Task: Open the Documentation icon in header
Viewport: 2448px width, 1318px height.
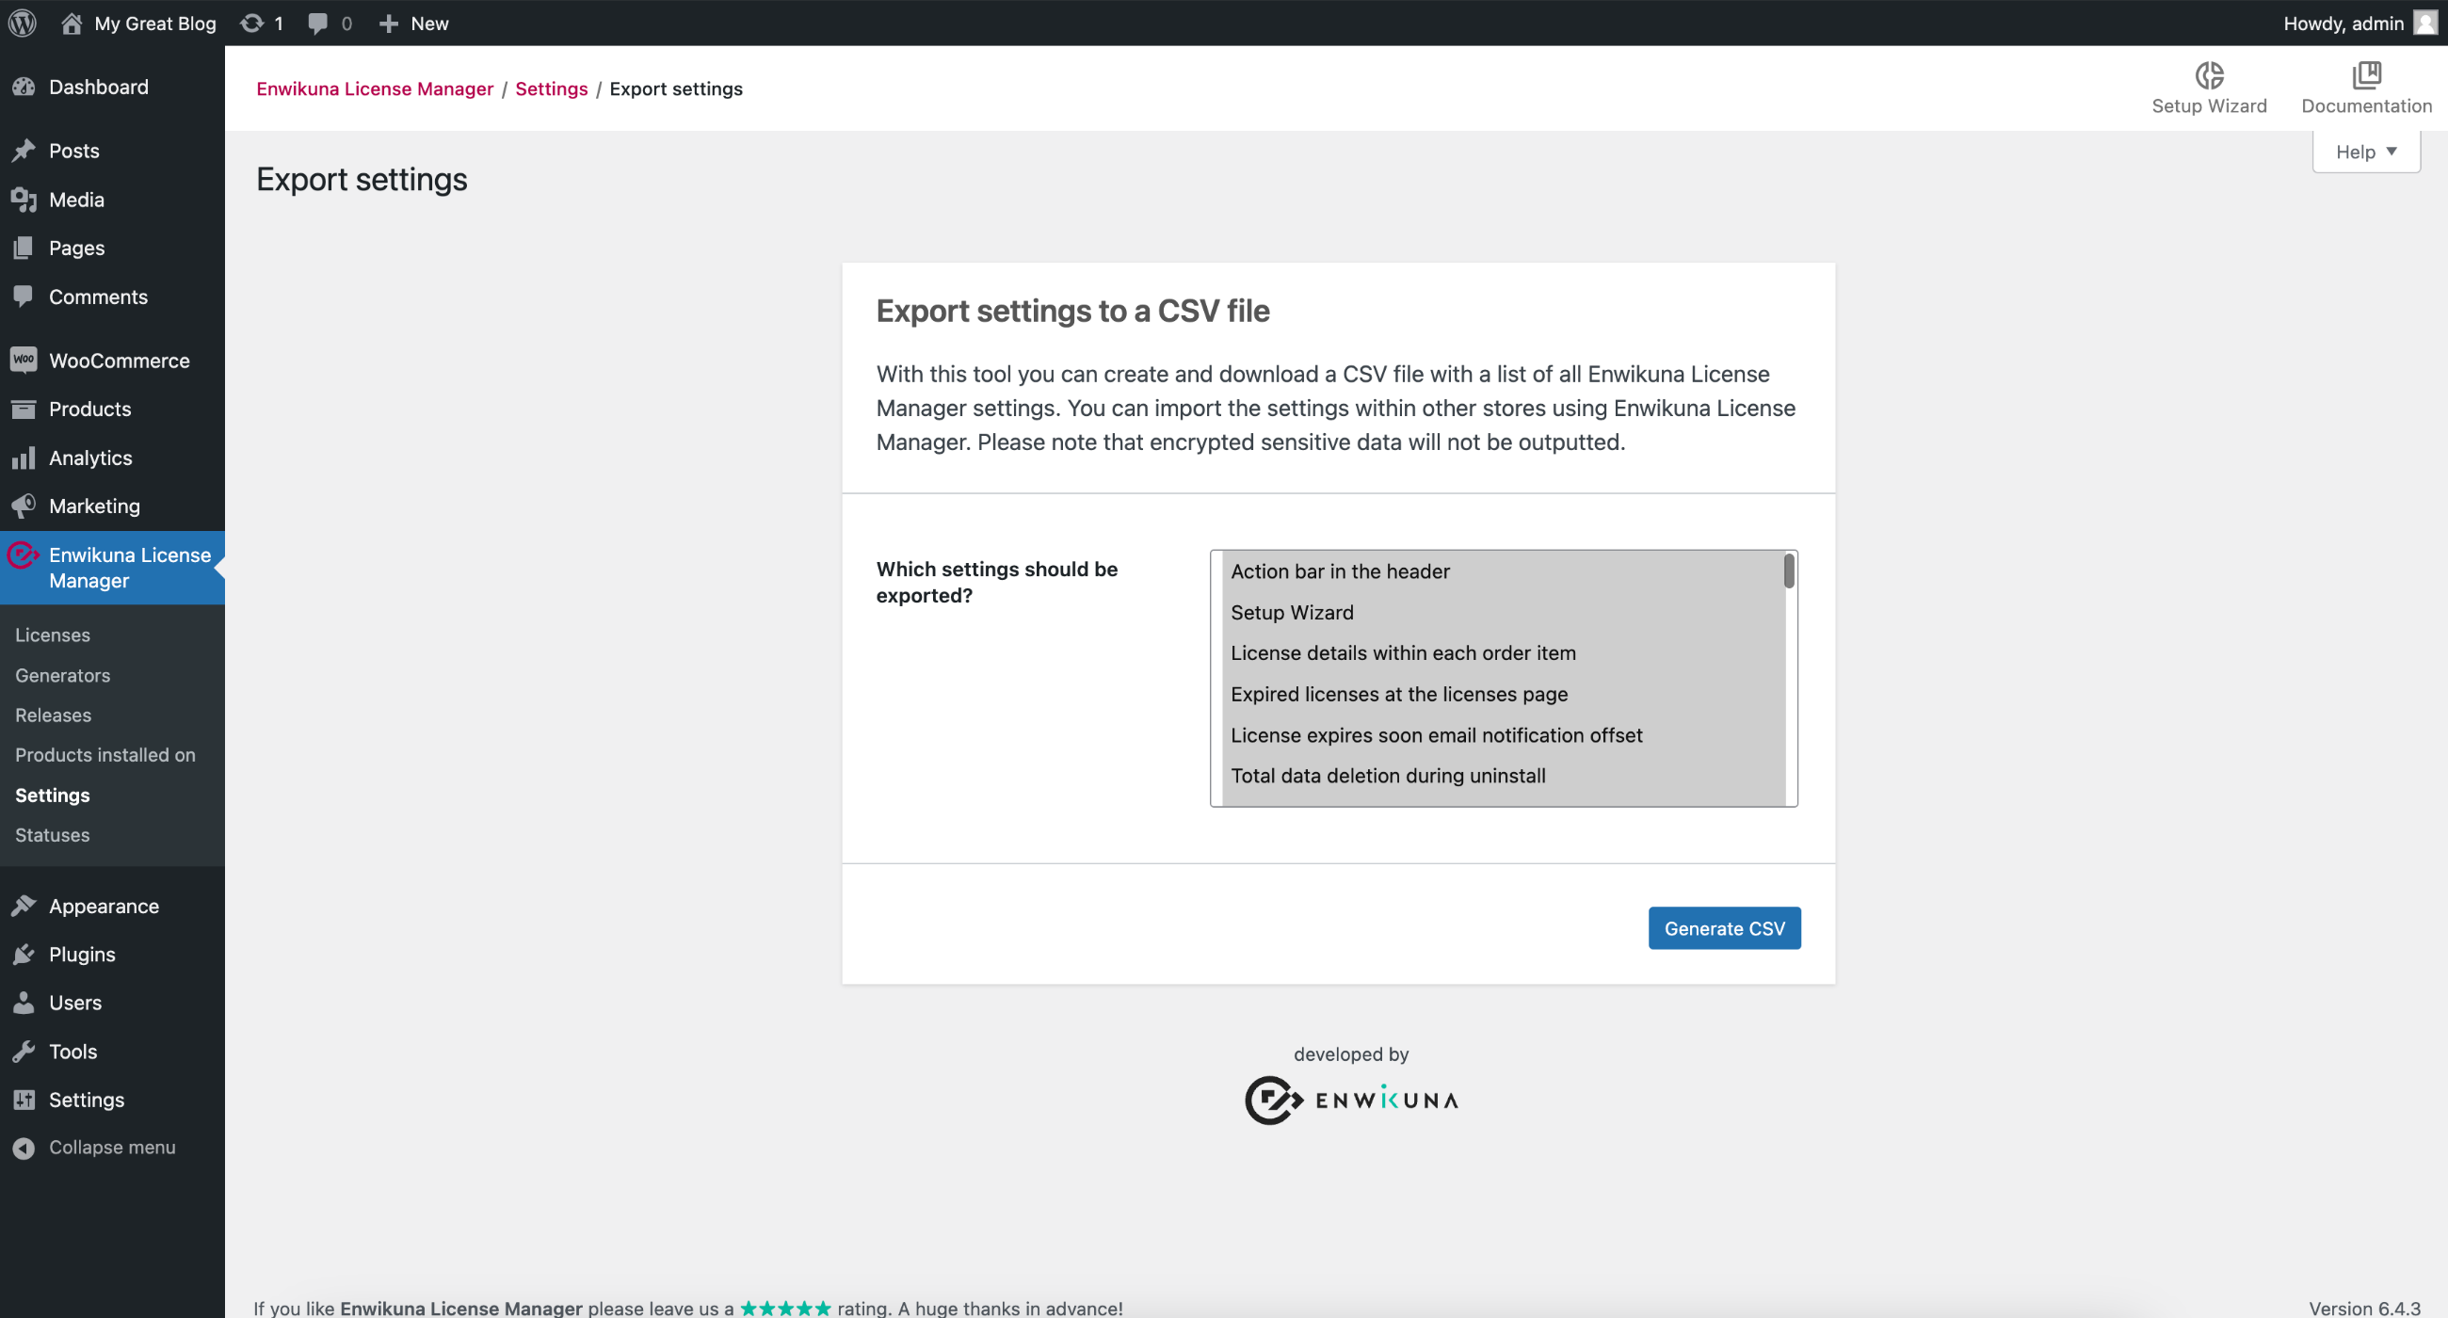Action: click(x=2366, y=75)
